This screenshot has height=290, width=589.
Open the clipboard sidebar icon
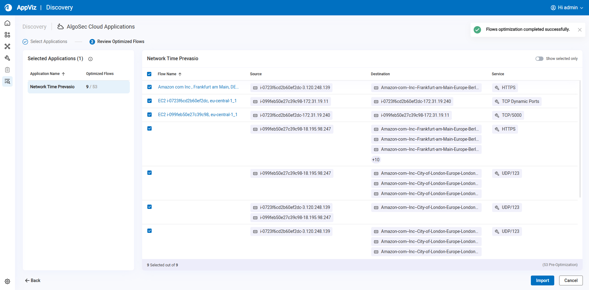coord(7,70)
